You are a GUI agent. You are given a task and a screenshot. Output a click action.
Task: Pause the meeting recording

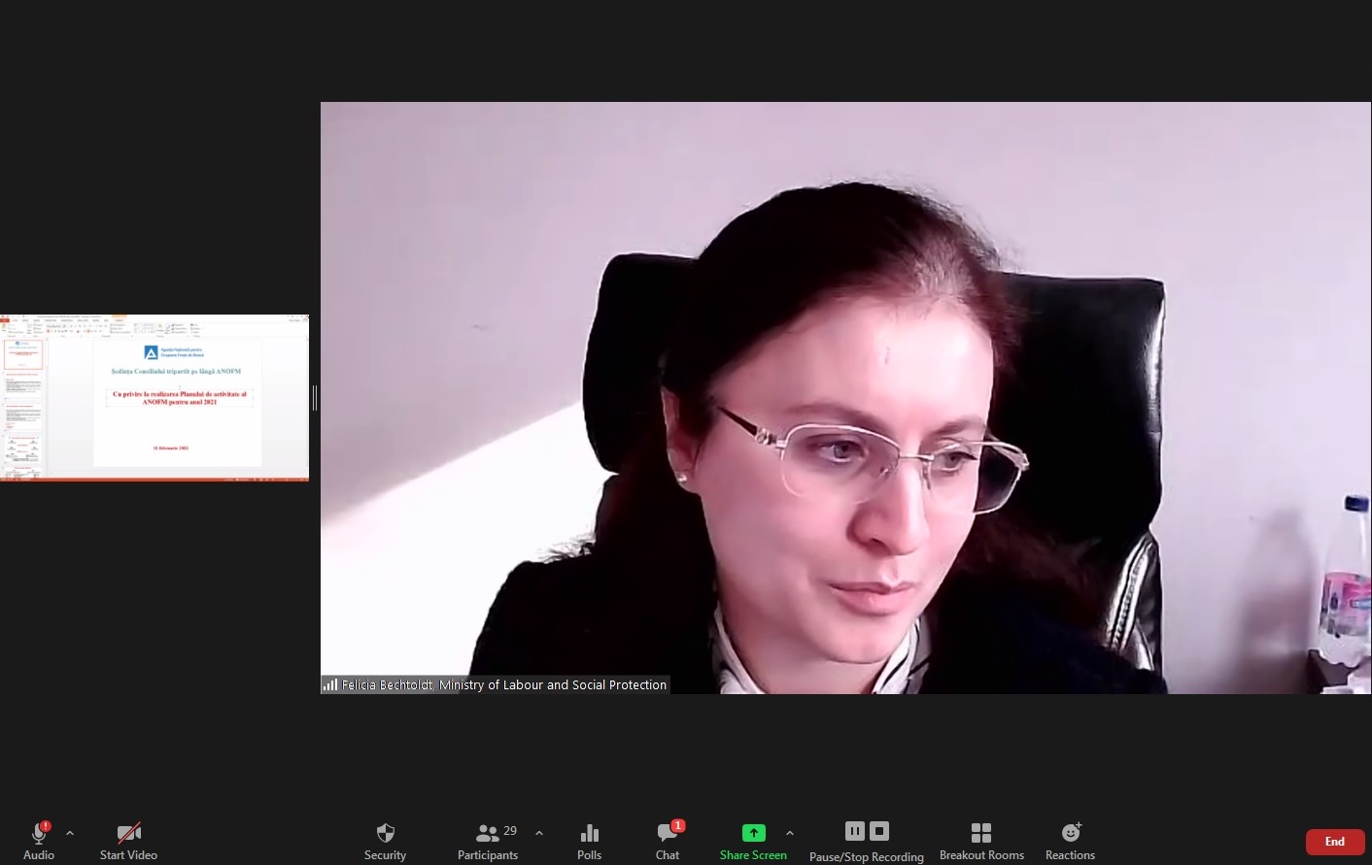[854, 831]
